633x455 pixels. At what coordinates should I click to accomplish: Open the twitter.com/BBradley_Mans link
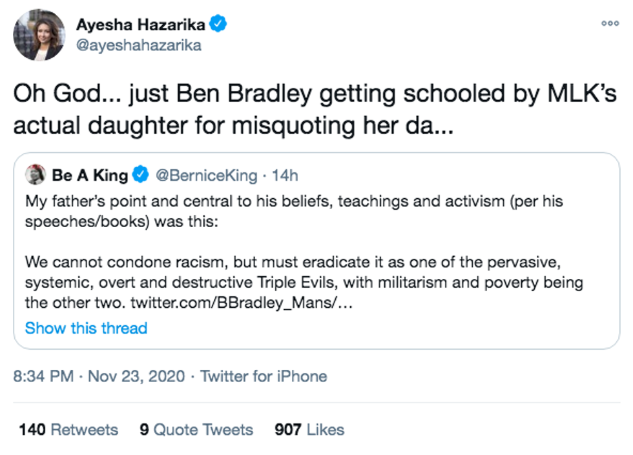pos(242,302)
